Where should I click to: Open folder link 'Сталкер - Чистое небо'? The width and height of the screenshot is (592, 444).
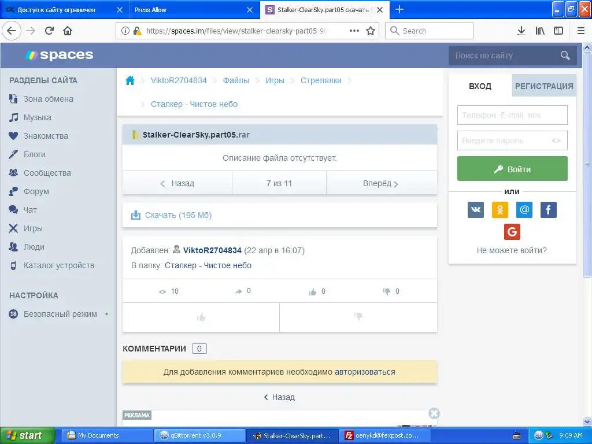[x=208, y=265]
